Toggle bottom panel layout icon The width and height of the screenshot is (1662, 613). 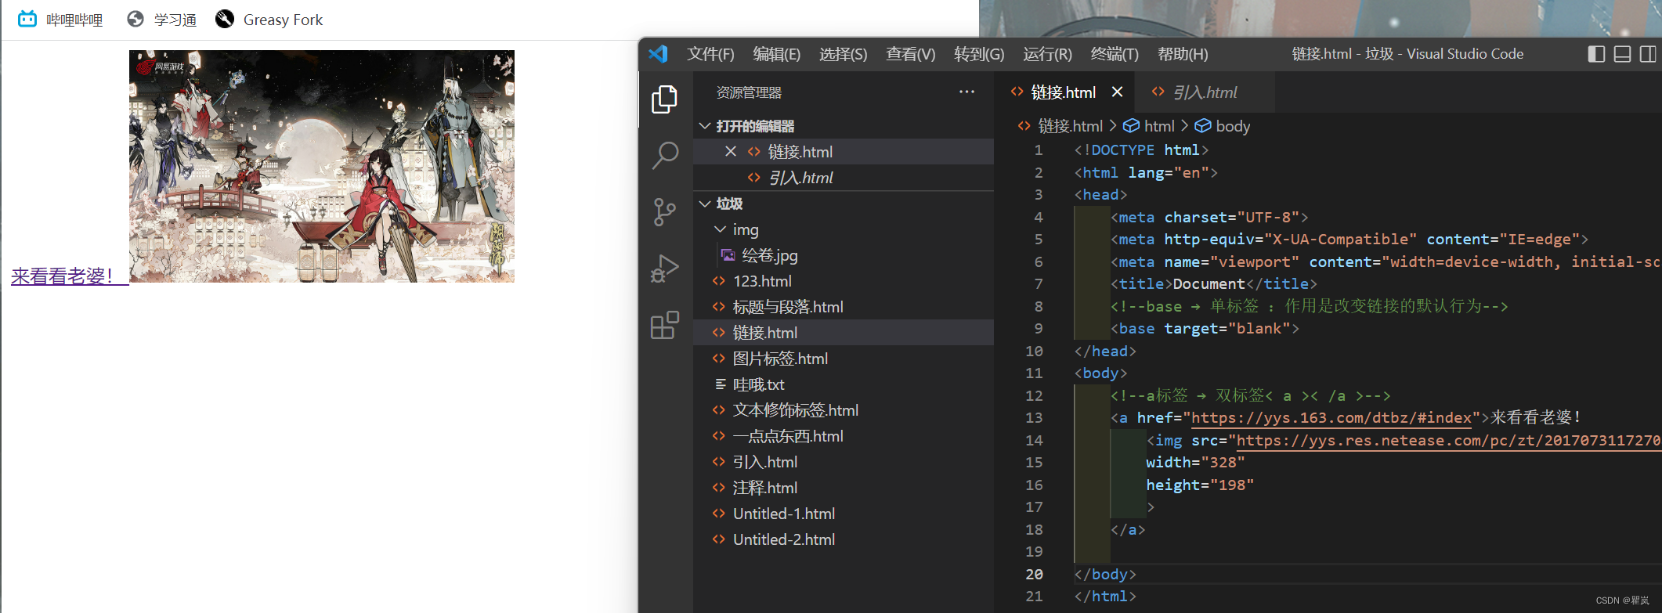1623,54
